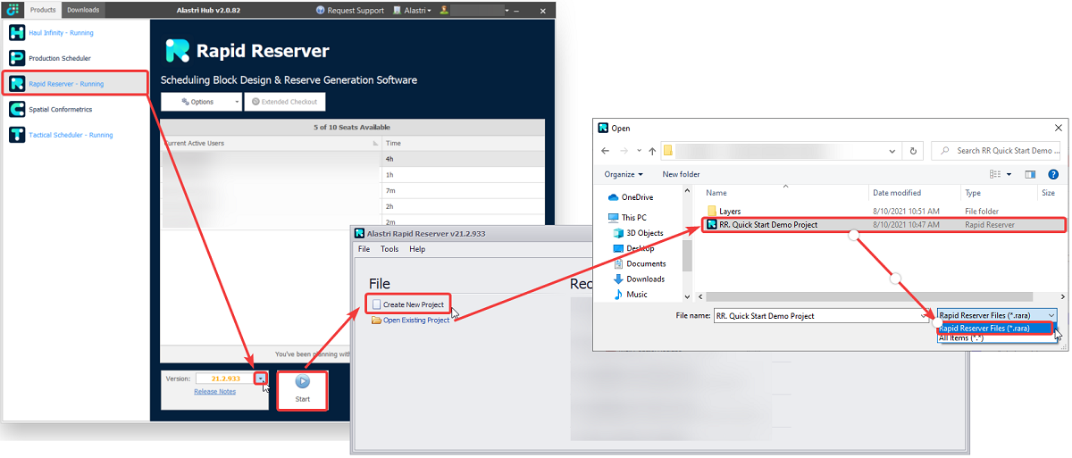
Task: Click Request Support link
Action: coord(356,11)
